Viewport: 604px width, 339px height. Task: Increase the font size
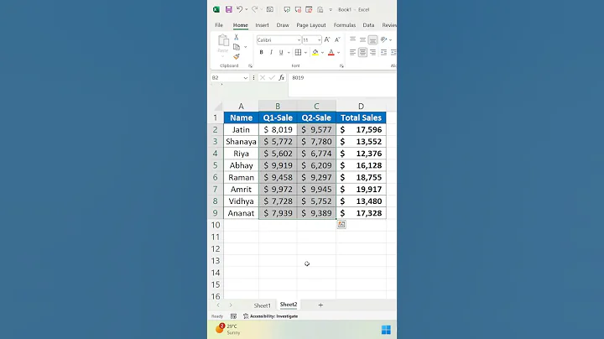[327, 39]
